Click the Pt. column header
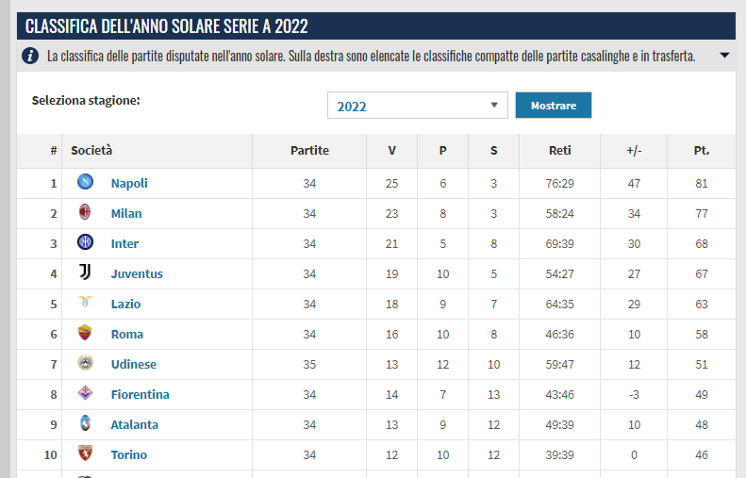 702,151
